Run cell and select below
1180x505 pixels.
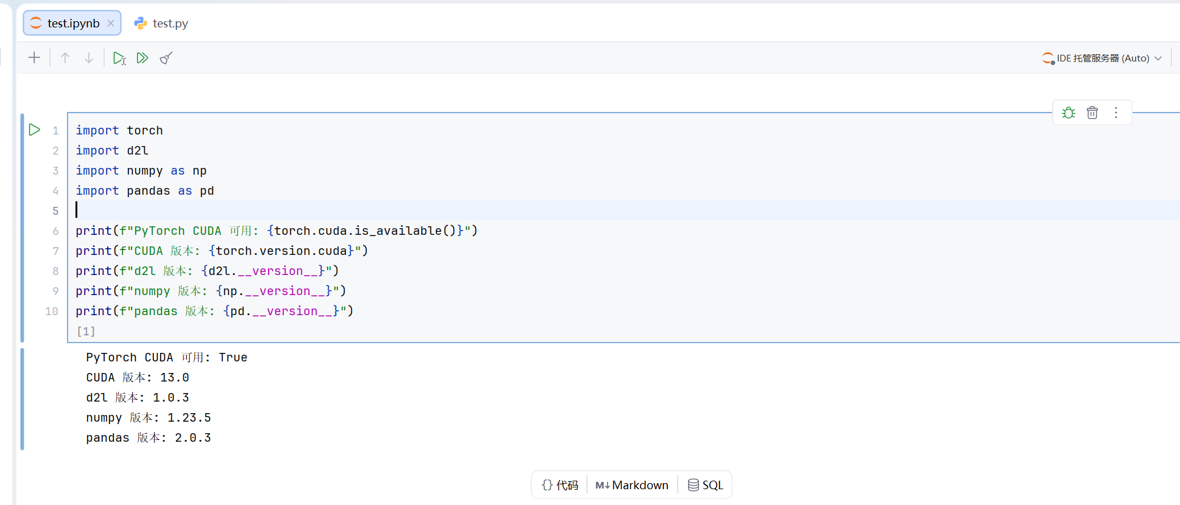click(119, 58)
